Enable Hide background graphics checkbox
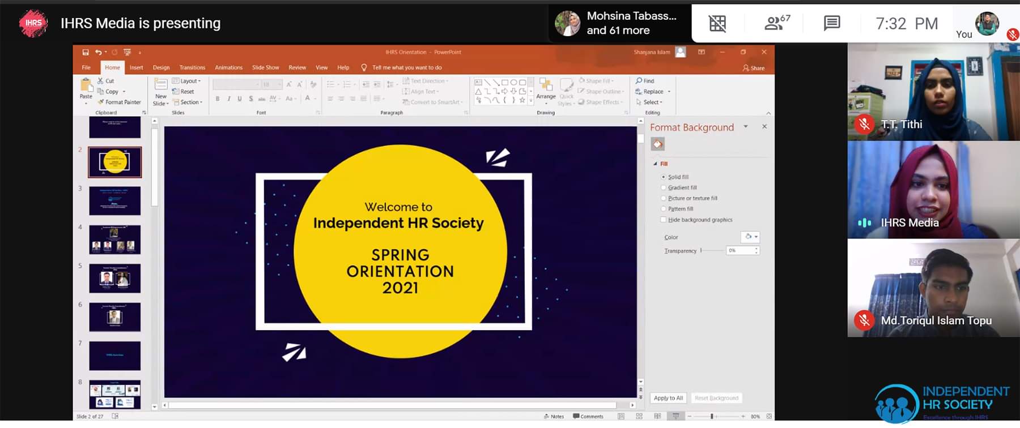The image size is (1020, 428). 664,220
